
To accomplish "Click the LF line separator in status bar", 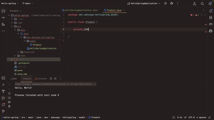I will pos(185,117).
